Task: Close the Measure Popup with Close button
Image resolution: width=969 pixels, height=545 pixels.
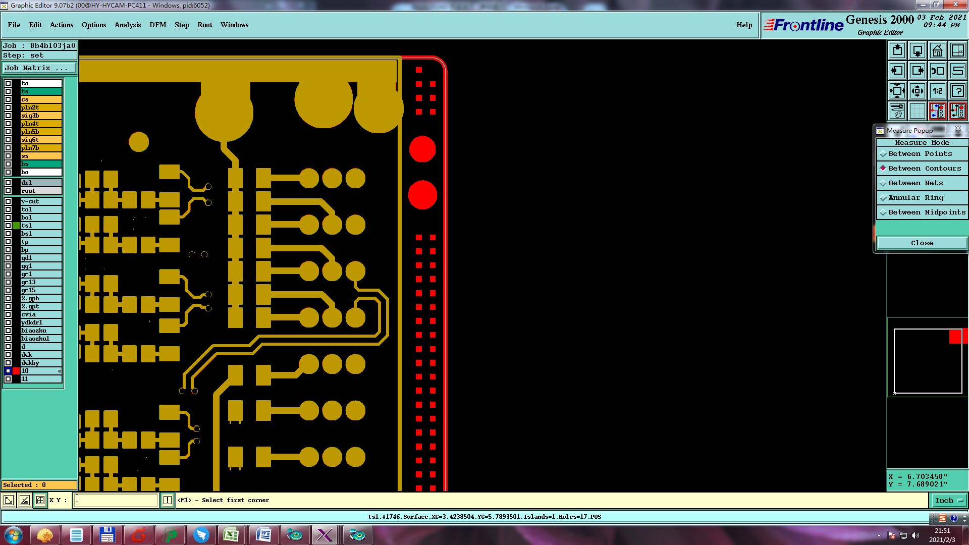Action: tap(922, 243)
